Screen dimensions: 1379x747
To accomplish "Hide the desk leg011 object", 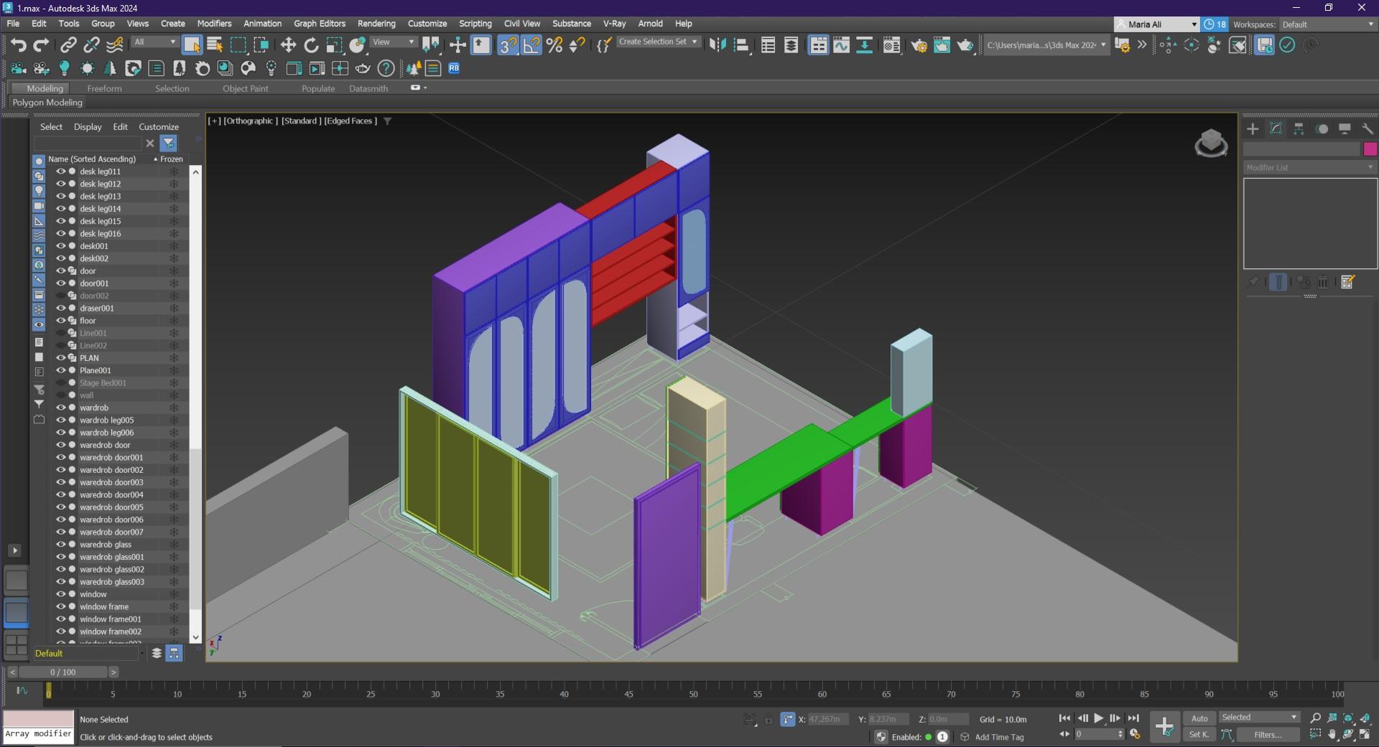I will click(x=61, y=172).
